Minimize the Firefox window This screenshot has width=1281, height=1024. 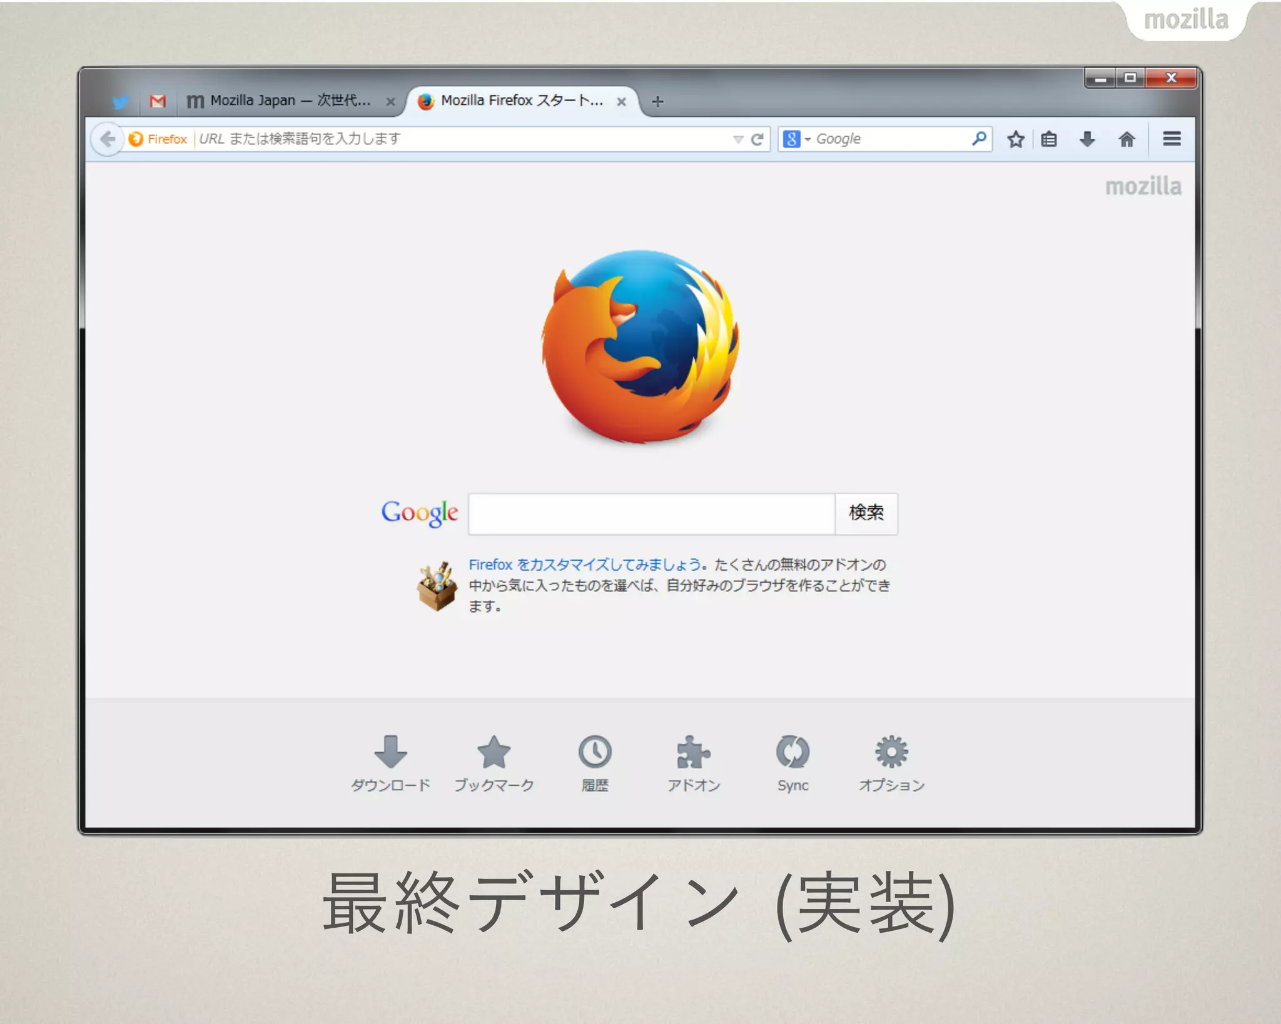[x=1101, y=78]
